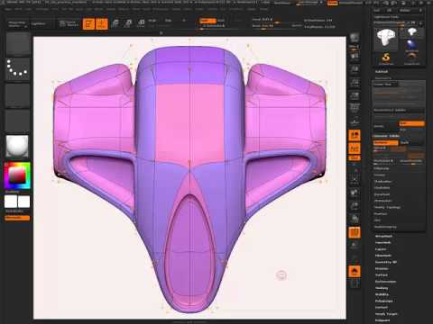Viewport: 433px width, 324px height.
Task: Open Quick Sketch from the top shelf
Action: tap(69, 23)
